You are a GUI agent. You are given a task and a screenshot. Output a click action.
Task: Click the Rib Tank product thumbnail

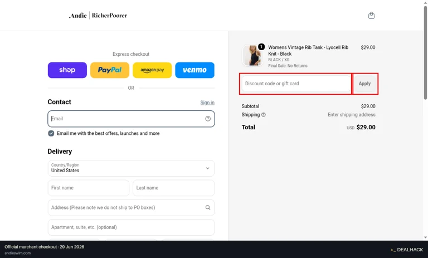(x=252, y=56)
